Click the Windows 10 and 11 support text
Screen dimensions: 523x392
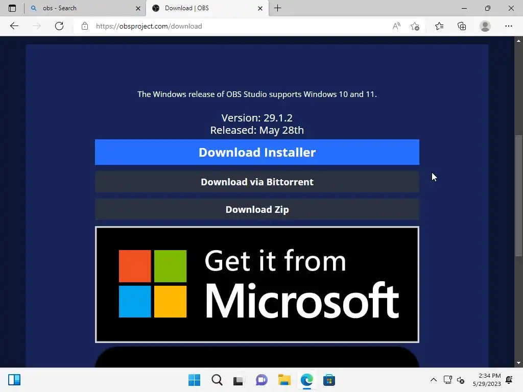[257, 94]
